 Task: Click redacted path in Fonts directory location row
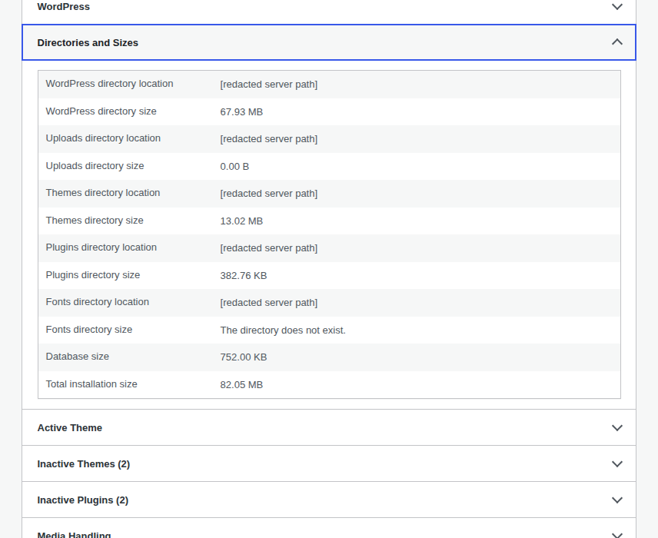pyautogui.click(x=268, y=303)
